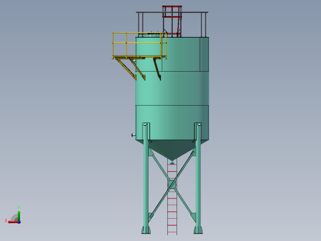Screen dimensions: 321x241
Task: Select the small nozzle on the tank's left side
Action: click(x=133, y=135)
